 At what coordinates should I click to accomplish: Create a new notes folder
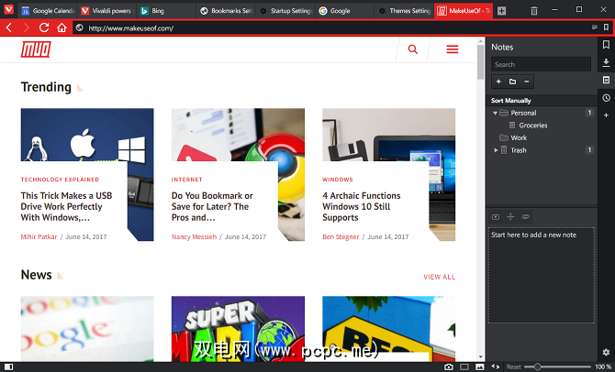(512, 82)
